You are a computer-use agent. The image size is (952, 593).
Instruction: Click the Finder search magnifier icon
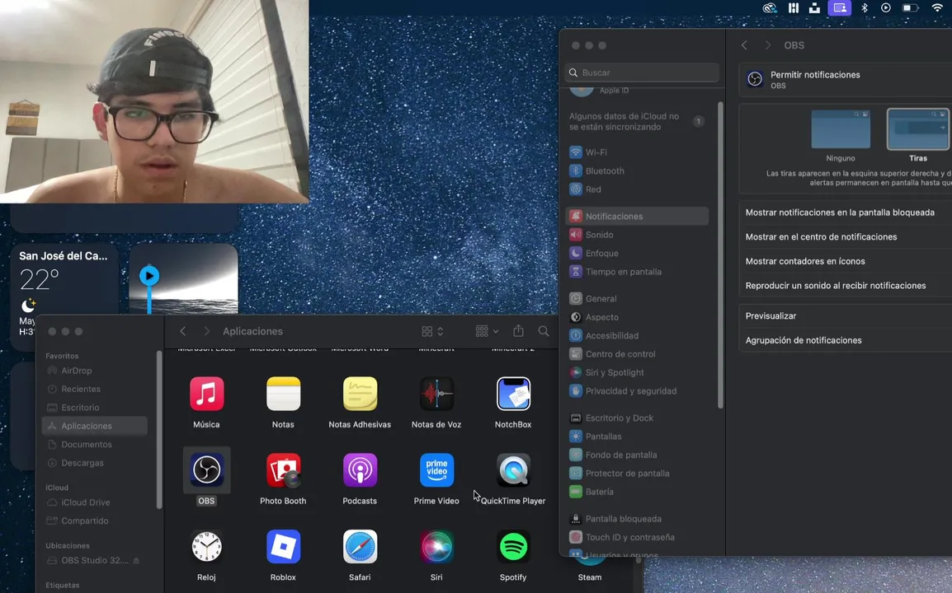coord(544,331)
